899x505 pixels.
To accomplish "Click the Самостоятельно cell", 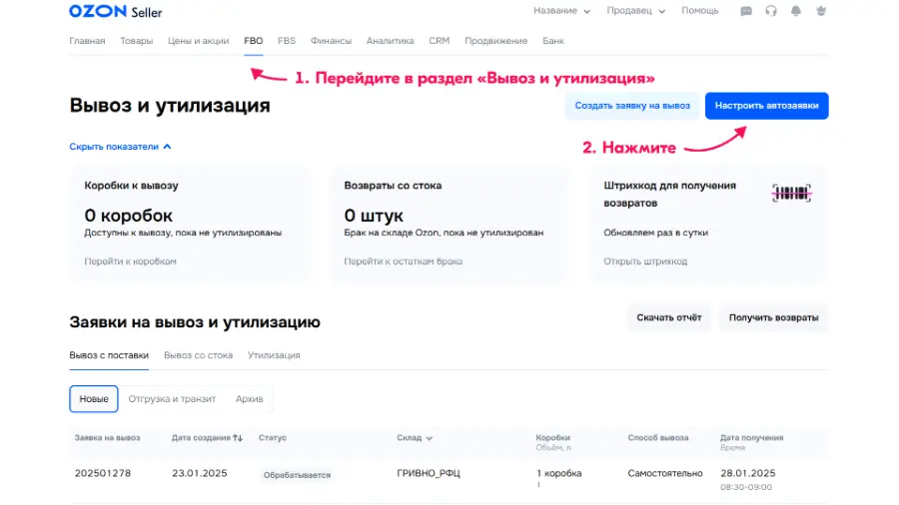I will pyautogui.click(x=665, y=473).
